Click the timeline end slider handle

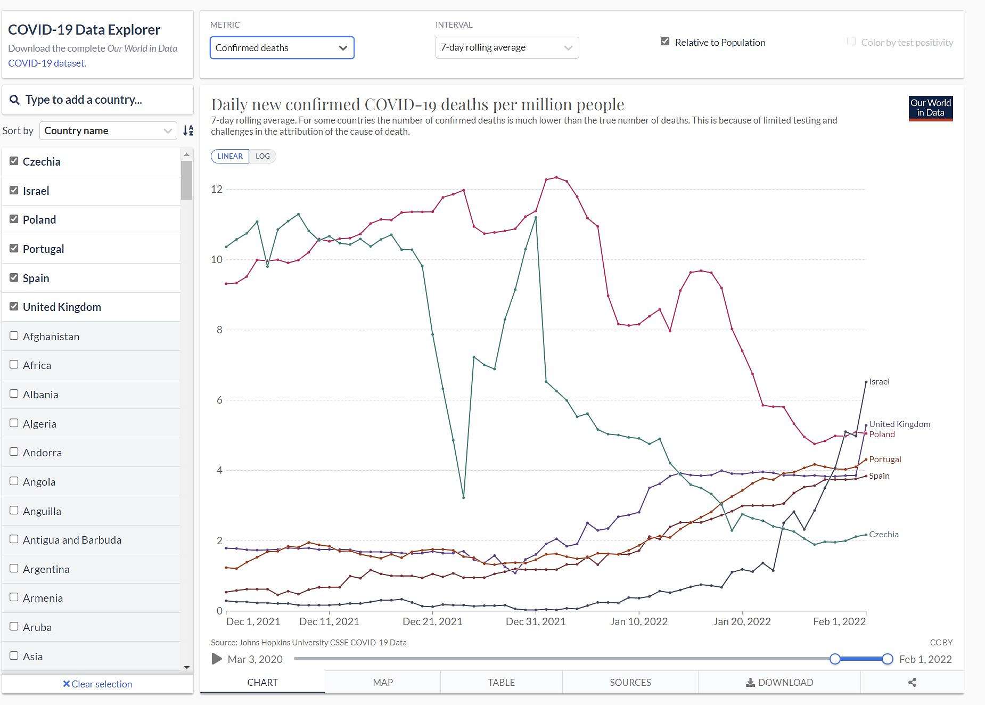pos(888,659)
